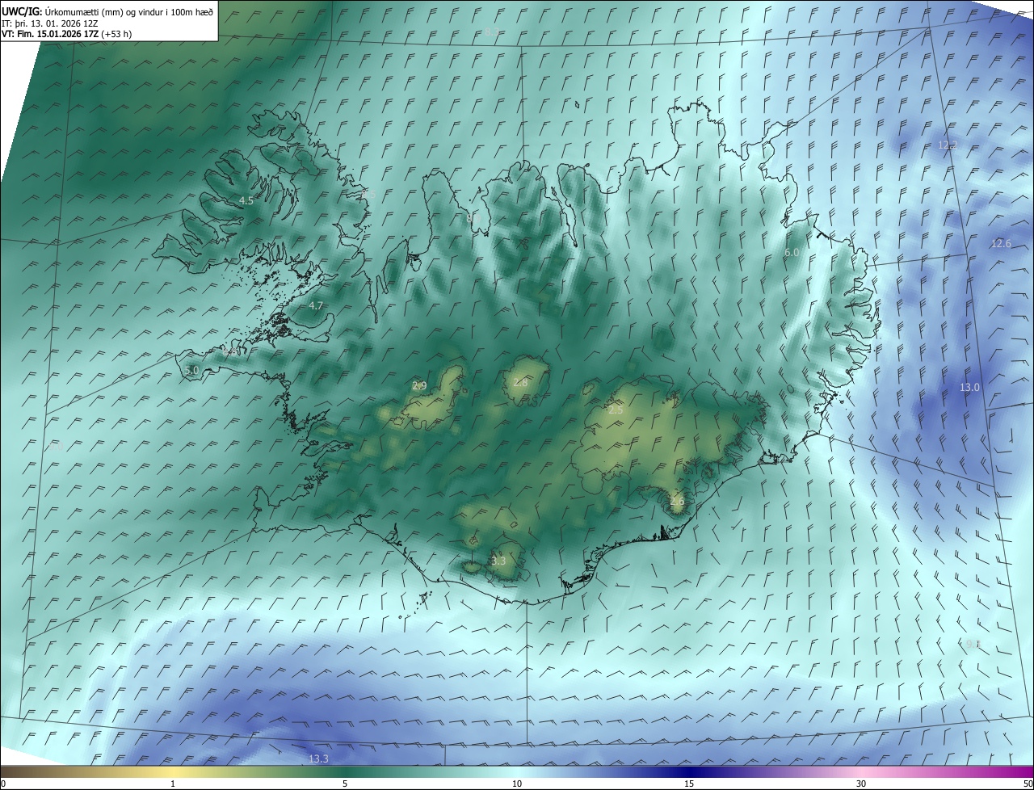Click the 2.8 value label on the map
The height and width of the screenshot is (790, 1034).
520,382
